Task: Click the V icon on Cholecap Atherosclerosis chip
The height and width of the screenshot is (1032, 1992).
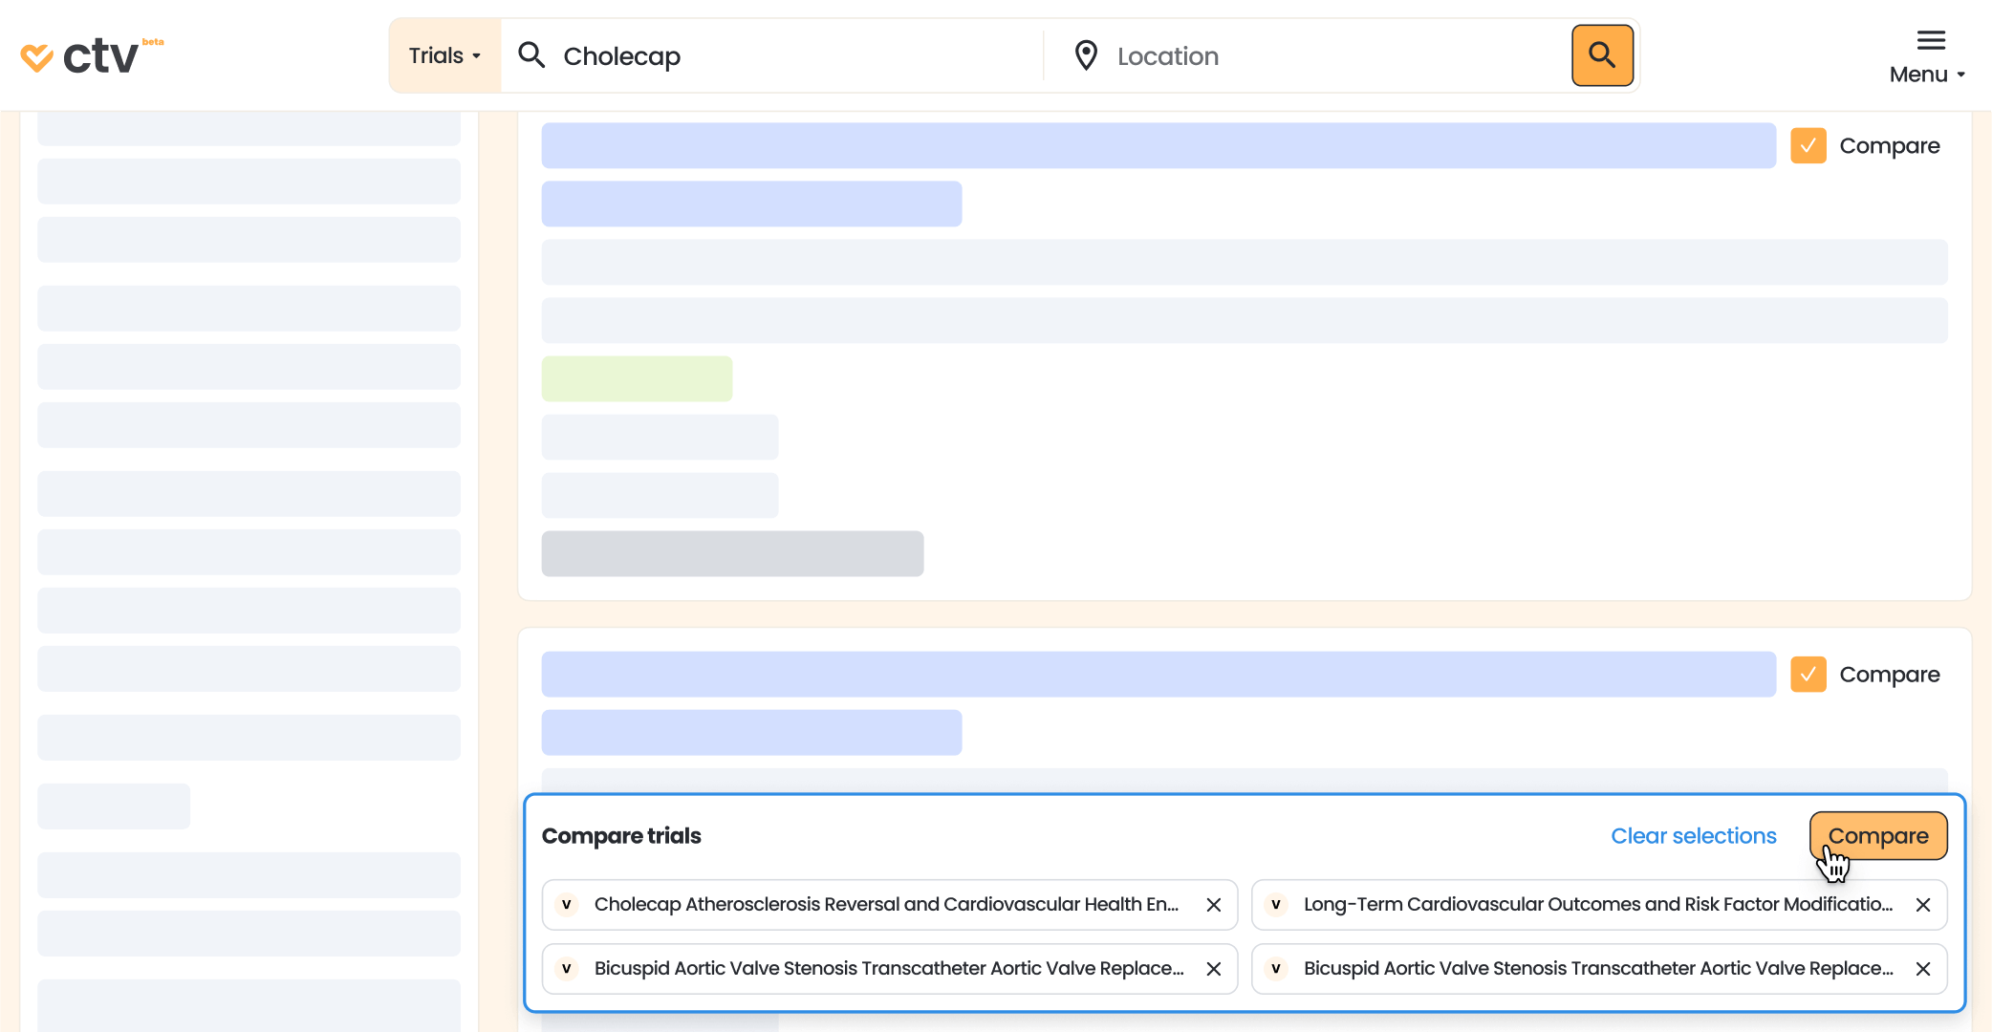Action: pyautogui.click(x=567, y=905)
